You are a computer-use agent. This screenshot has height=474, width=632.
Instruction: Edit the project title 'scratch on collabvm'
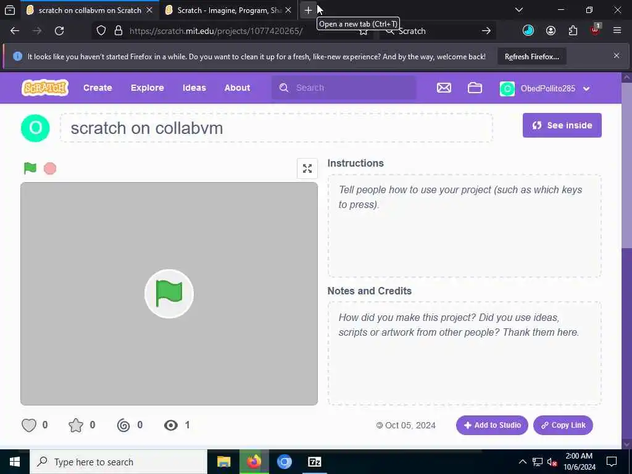276,128
